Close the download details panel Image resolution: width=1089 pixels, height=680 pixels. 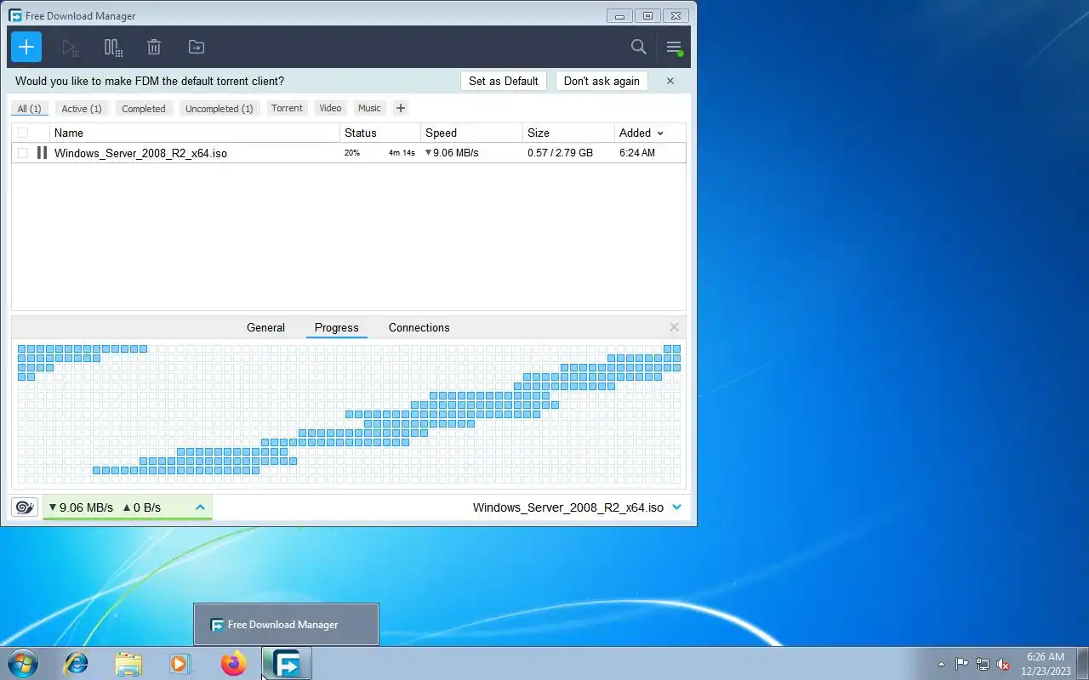[x=674, y=327]
